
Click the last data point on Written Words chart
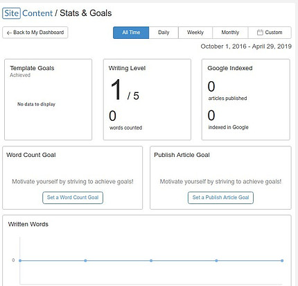[282, 260]
